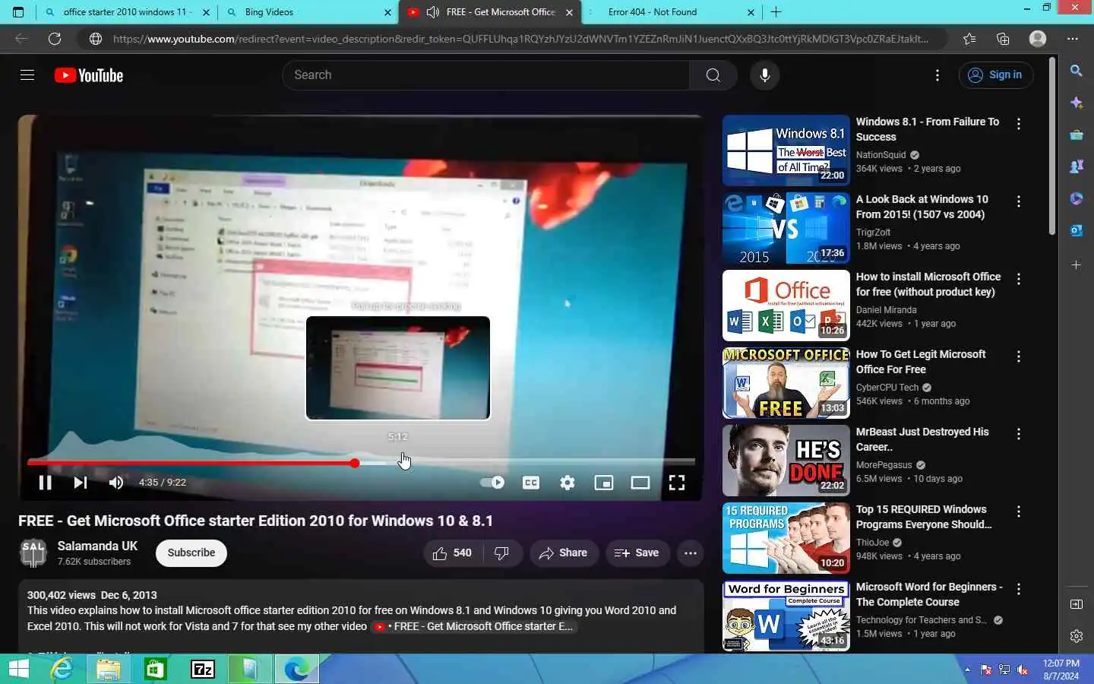1094x684 pixels.
Task: Open Ballmer Windows 10 thumbnail in TrigrZolt row
Action: [786, 228]
